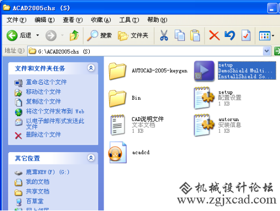Screen dimensions: 280x211
Task: Click the CAD说明文件 file name
Action: tap(147, 119)
